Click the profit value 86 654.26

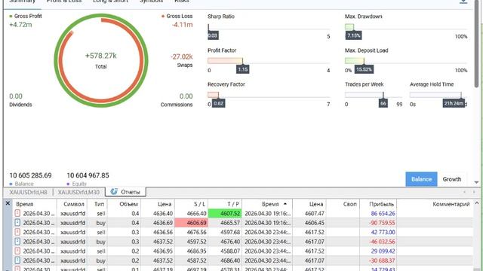(x=383, y=213)
